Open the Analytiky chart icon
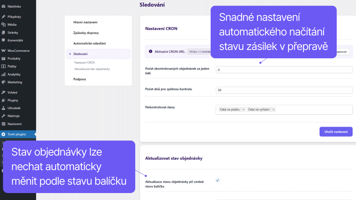 coord(4,74)
